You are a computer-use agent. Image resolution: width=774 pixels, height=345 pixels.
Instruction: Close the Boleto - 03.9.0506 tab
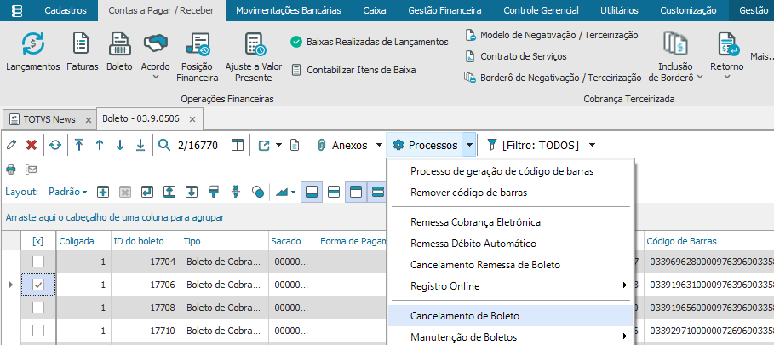click(x=193, y=119)
